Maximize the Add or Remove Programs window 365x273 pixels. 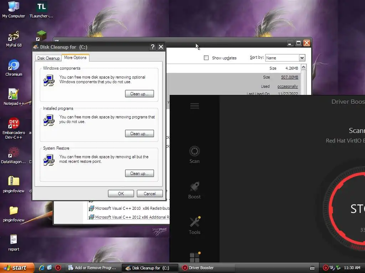click(298, 43)
